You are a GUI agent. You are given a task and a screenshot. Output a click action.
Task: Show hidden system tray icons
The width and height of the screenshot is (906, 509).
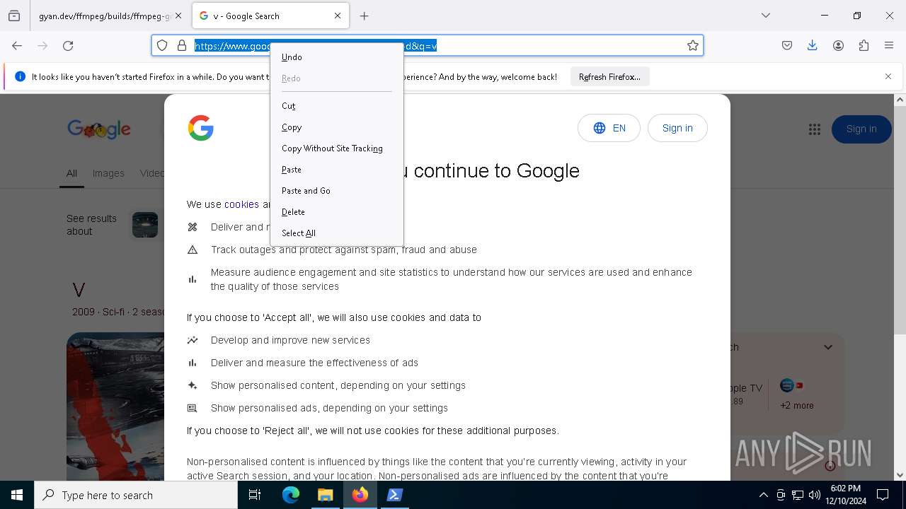pyautogui.click(x=763, y=496)
